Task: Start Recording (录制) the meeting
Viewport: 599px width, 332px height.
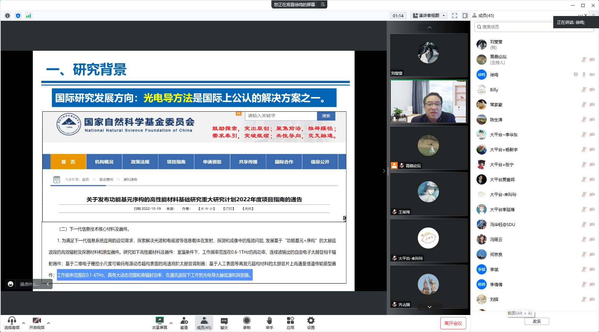Action: click(x=246, y=322)
